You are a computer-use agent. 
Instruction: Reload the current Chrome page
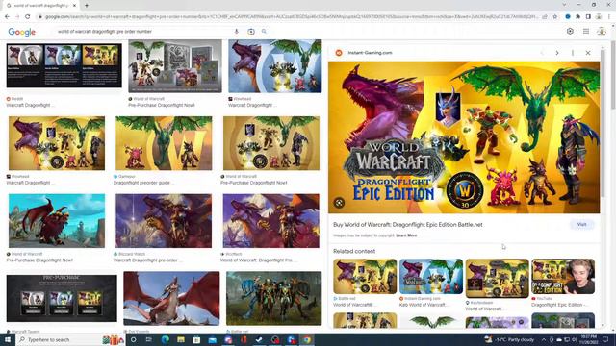pos(28,17)
